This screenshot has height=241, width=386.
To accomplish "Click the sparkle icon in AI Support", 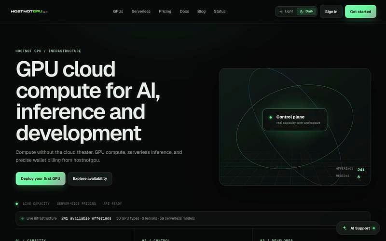I will click(x=345, y=228).
